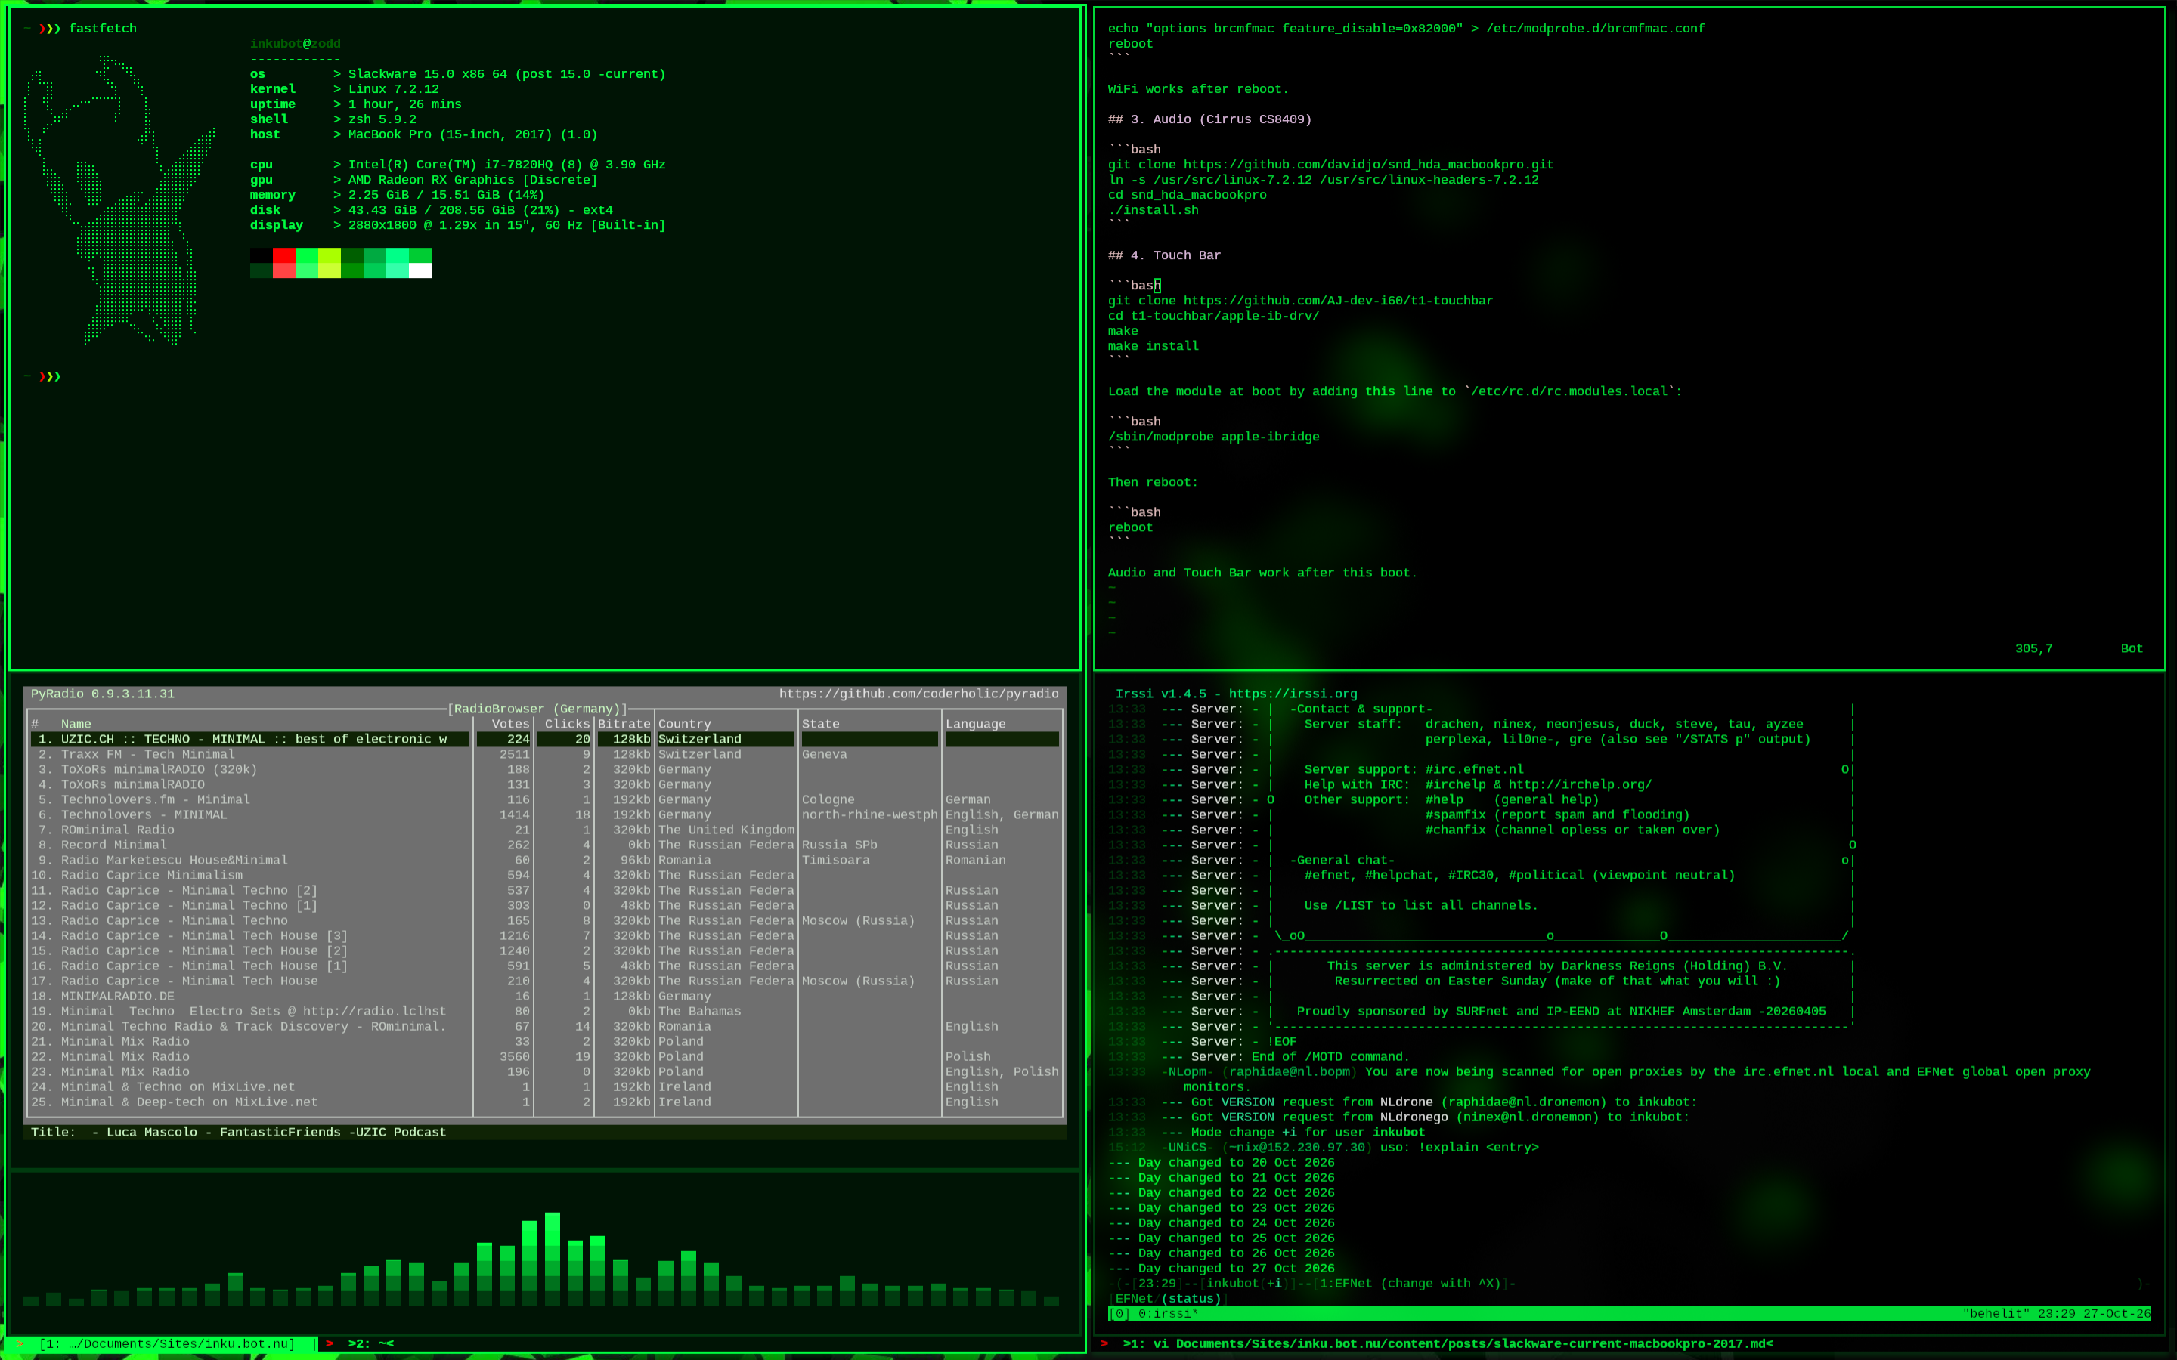Select 'Radio Caprice Minimalism' station

(544, 875)
